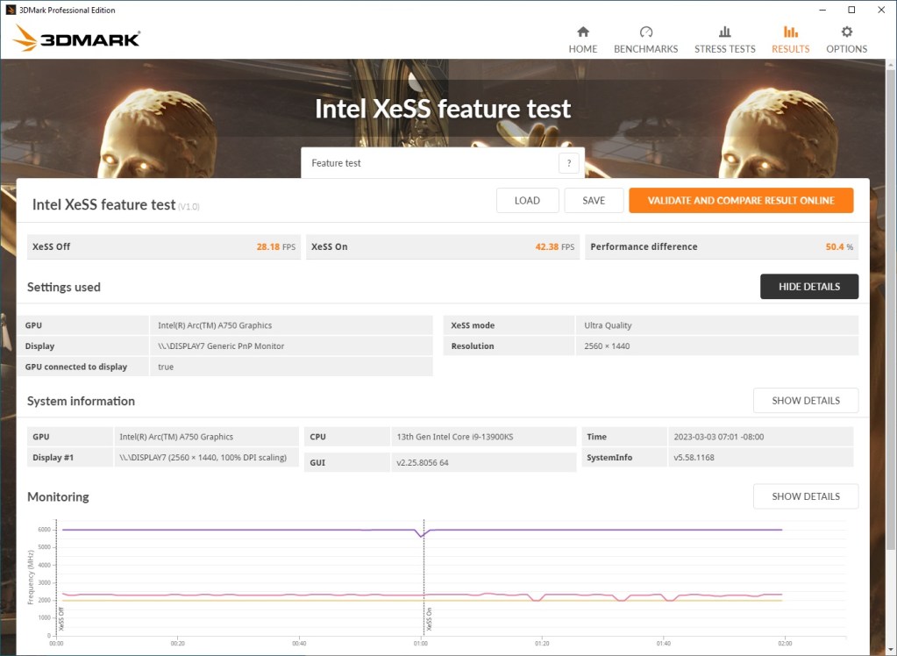Screen dimensions: 897x656
Task: Open the Home section icon
Action: (583, 32)
